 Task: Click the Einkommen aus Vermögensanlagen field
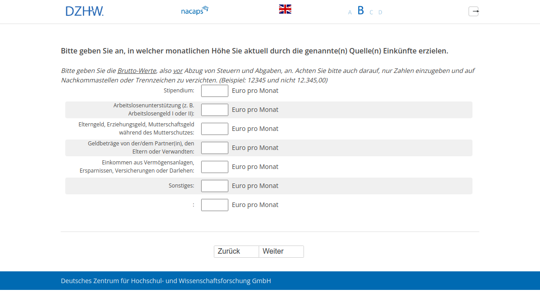[x=214, y=167]
